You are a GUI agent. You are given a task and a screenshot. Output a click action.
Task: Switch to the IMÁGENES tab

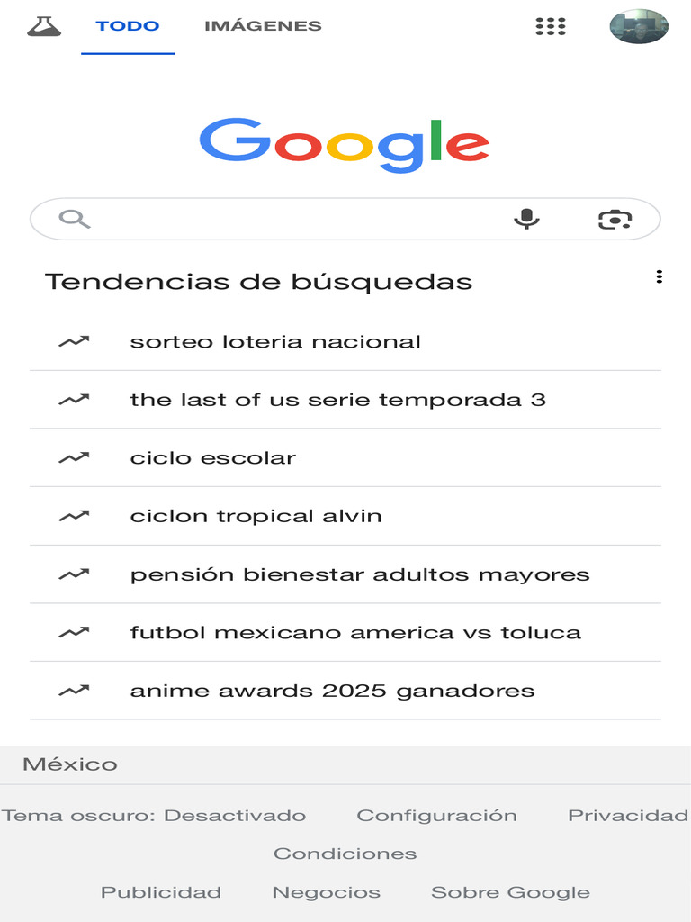pyautogui.click(x=263, y=26)
